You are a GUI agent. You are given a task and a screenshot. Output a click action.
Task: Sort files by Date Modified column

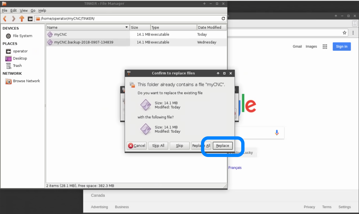(x=211, y=27)
